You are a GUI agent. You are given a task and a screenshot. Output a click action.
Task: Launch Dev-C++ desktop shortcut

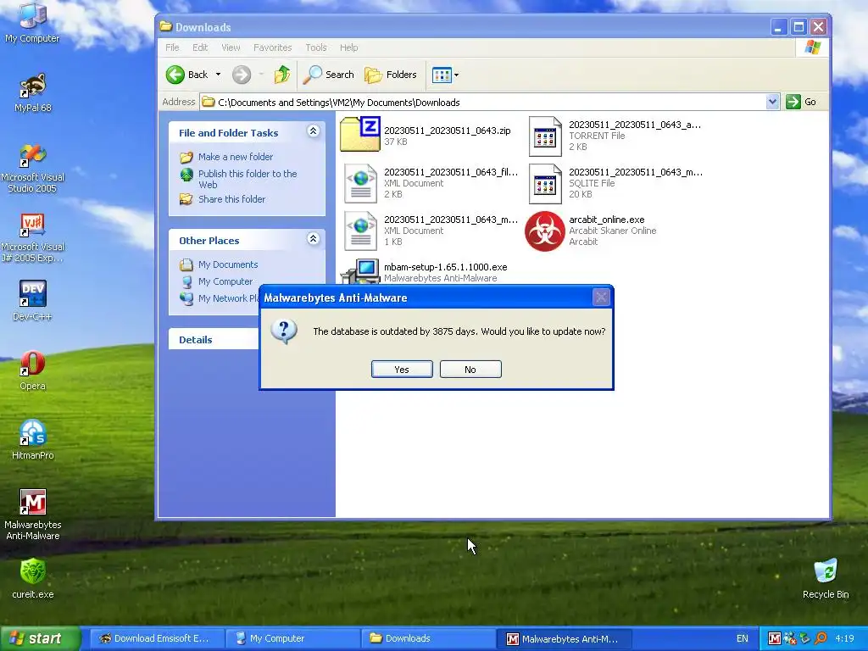click(x=32, y=301)
